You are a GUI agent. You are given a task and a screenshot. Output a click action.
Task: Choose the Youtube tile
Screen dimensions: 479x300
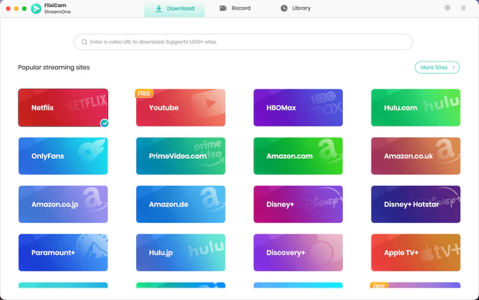[x=180, y=107]
